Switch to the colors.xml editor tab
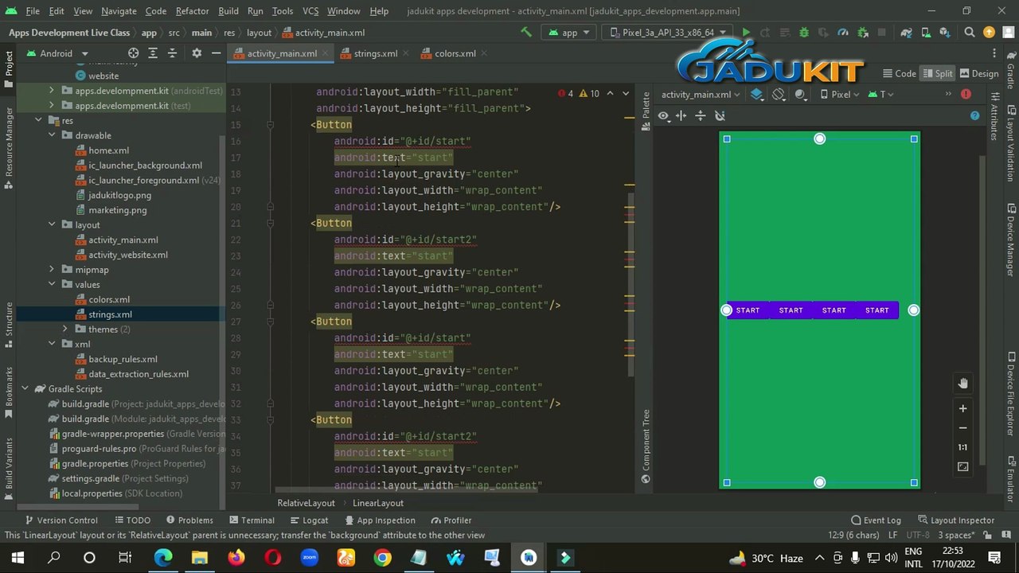The image size is (1019, 573). pos(455,53)
